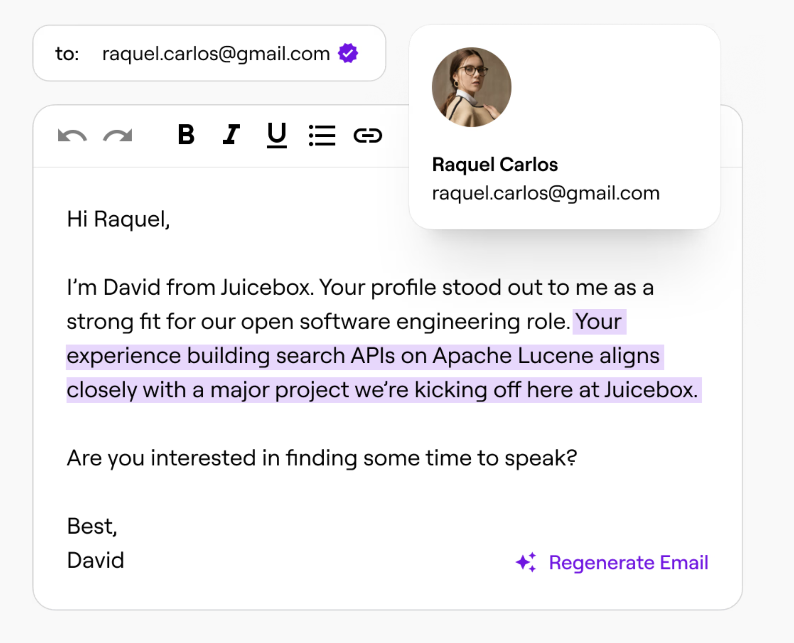Toggle bold formatting
Screen dimensions: 794x643
[186, 134]
